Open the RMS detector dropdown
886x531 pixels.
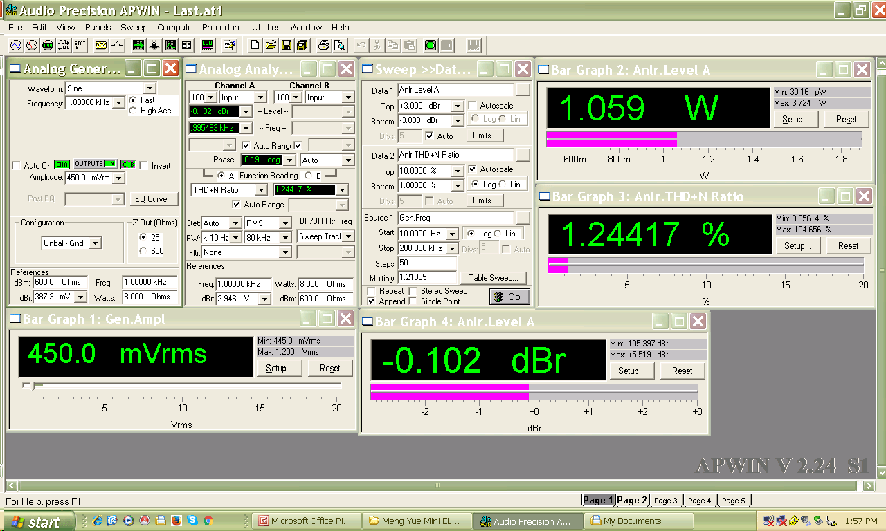[284, 223]
